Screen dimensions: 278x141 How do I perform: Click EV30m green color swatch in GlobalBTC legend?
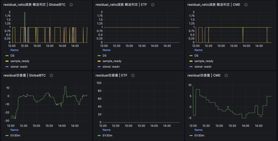click(x=6, y=135)
